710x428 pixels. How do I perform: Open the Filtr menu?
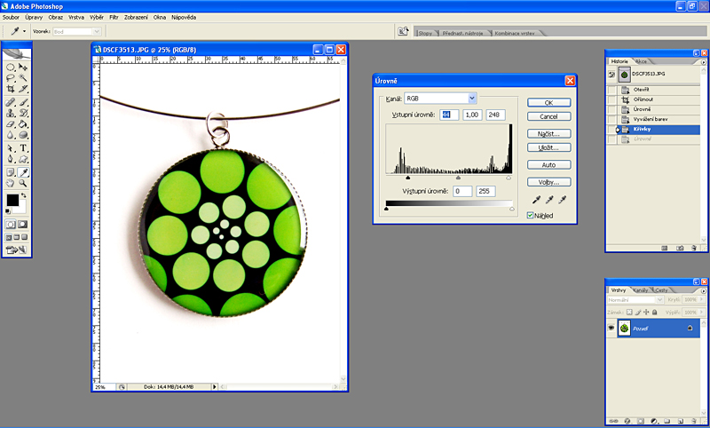114,17
